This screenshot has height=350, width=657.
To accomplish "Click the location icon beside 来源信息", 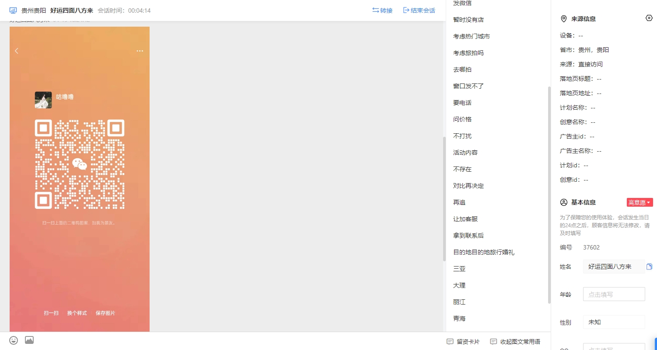I will click(x=564, y=19).
